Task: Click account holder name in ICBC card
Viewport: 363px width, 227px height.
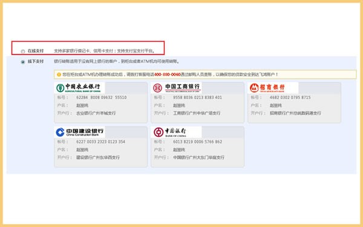Action: point(179,105)
